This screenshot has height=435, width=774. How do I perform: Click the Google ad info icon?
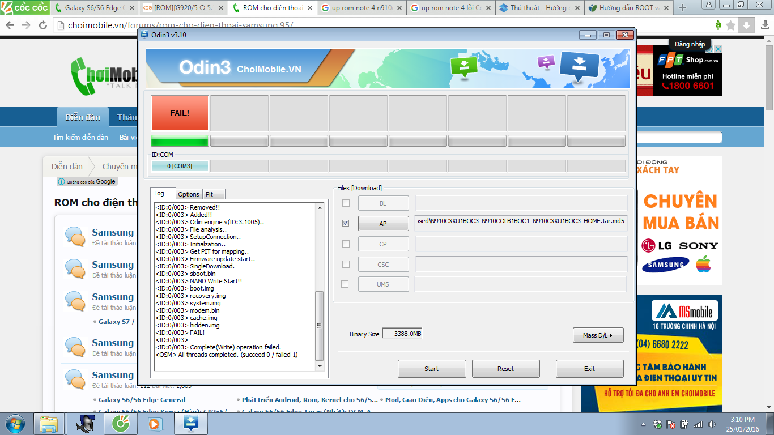pyautogui.click(x=61, y=182)
